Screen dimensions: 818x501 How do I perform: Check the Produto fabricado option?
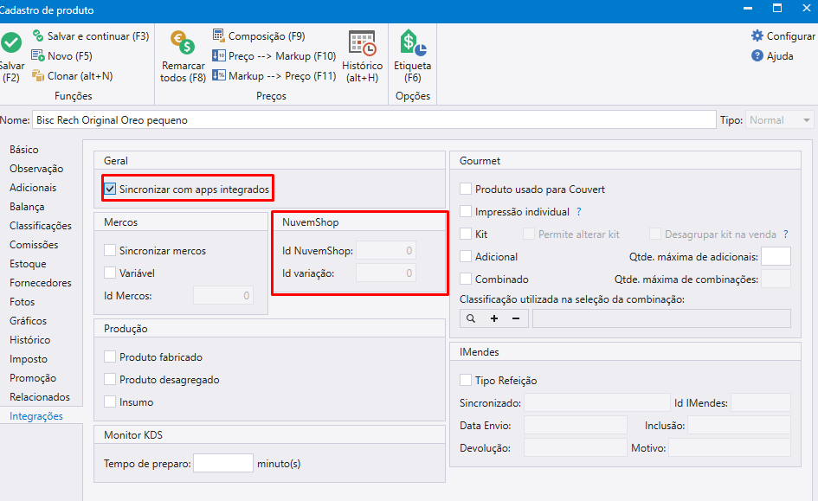[x=110, y=356]
